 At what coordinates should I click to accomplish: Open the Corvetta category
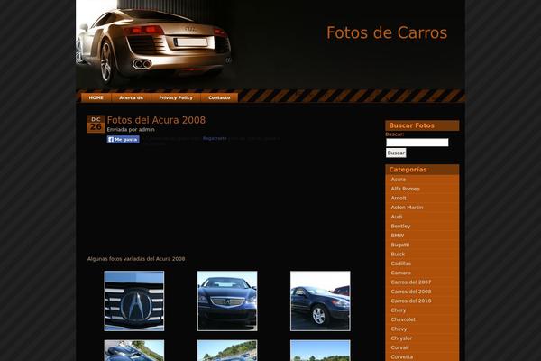click(401, 356)
